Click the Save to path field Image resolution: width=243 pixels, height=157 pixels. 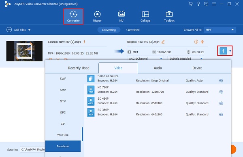click(32, 149)
